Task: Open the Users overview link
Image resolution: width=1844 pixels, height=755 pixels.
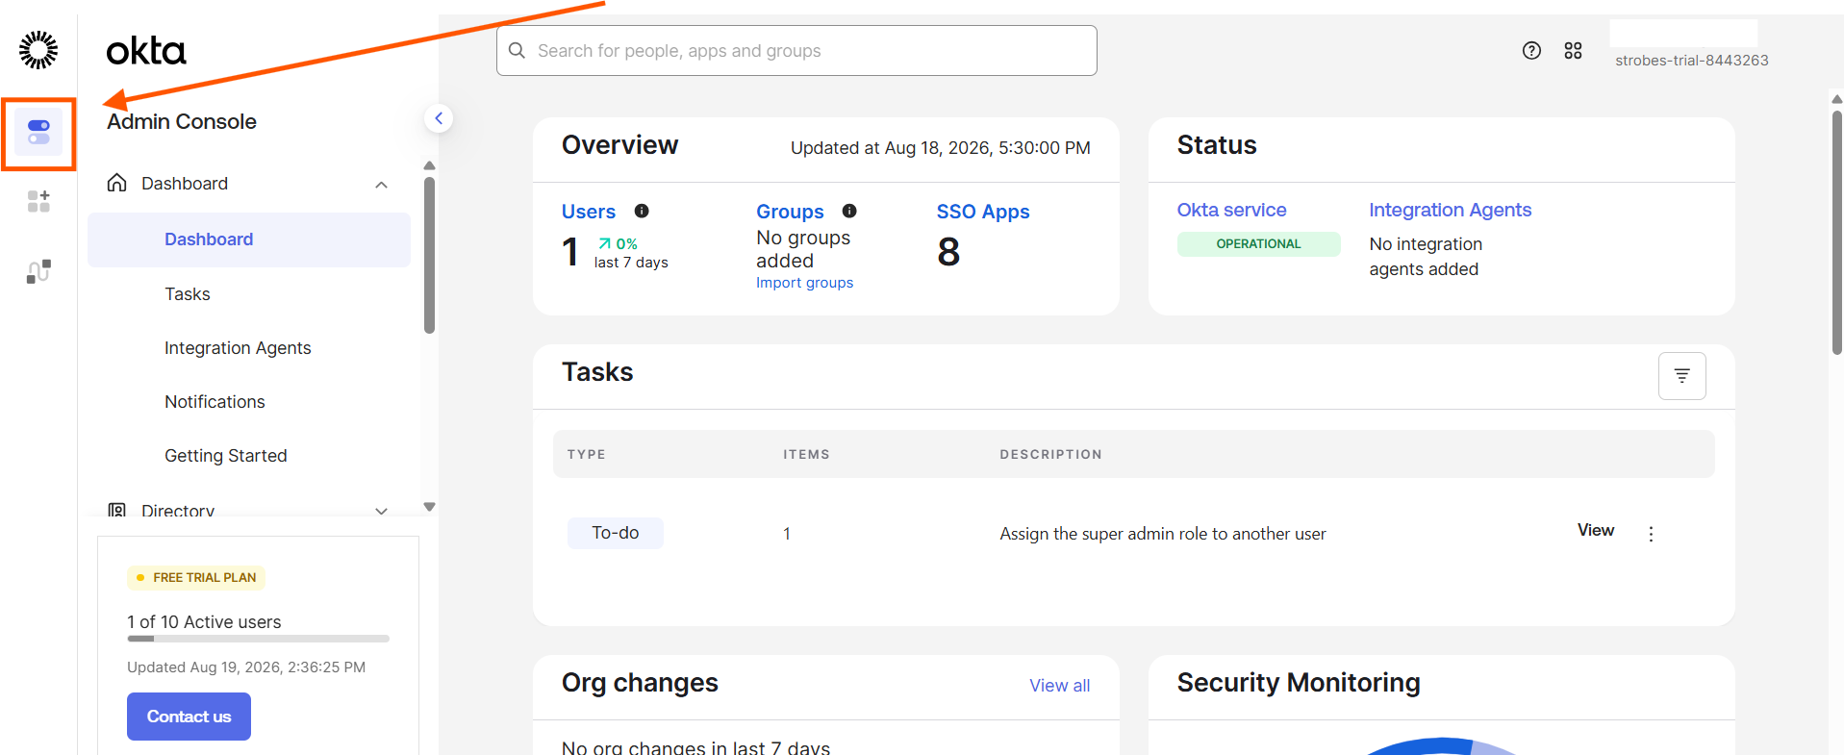Action: tap(589, 212)
